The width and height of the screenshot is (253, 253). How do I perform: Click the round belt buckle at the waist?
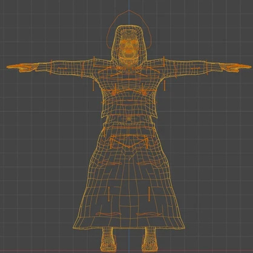(129, 119)
